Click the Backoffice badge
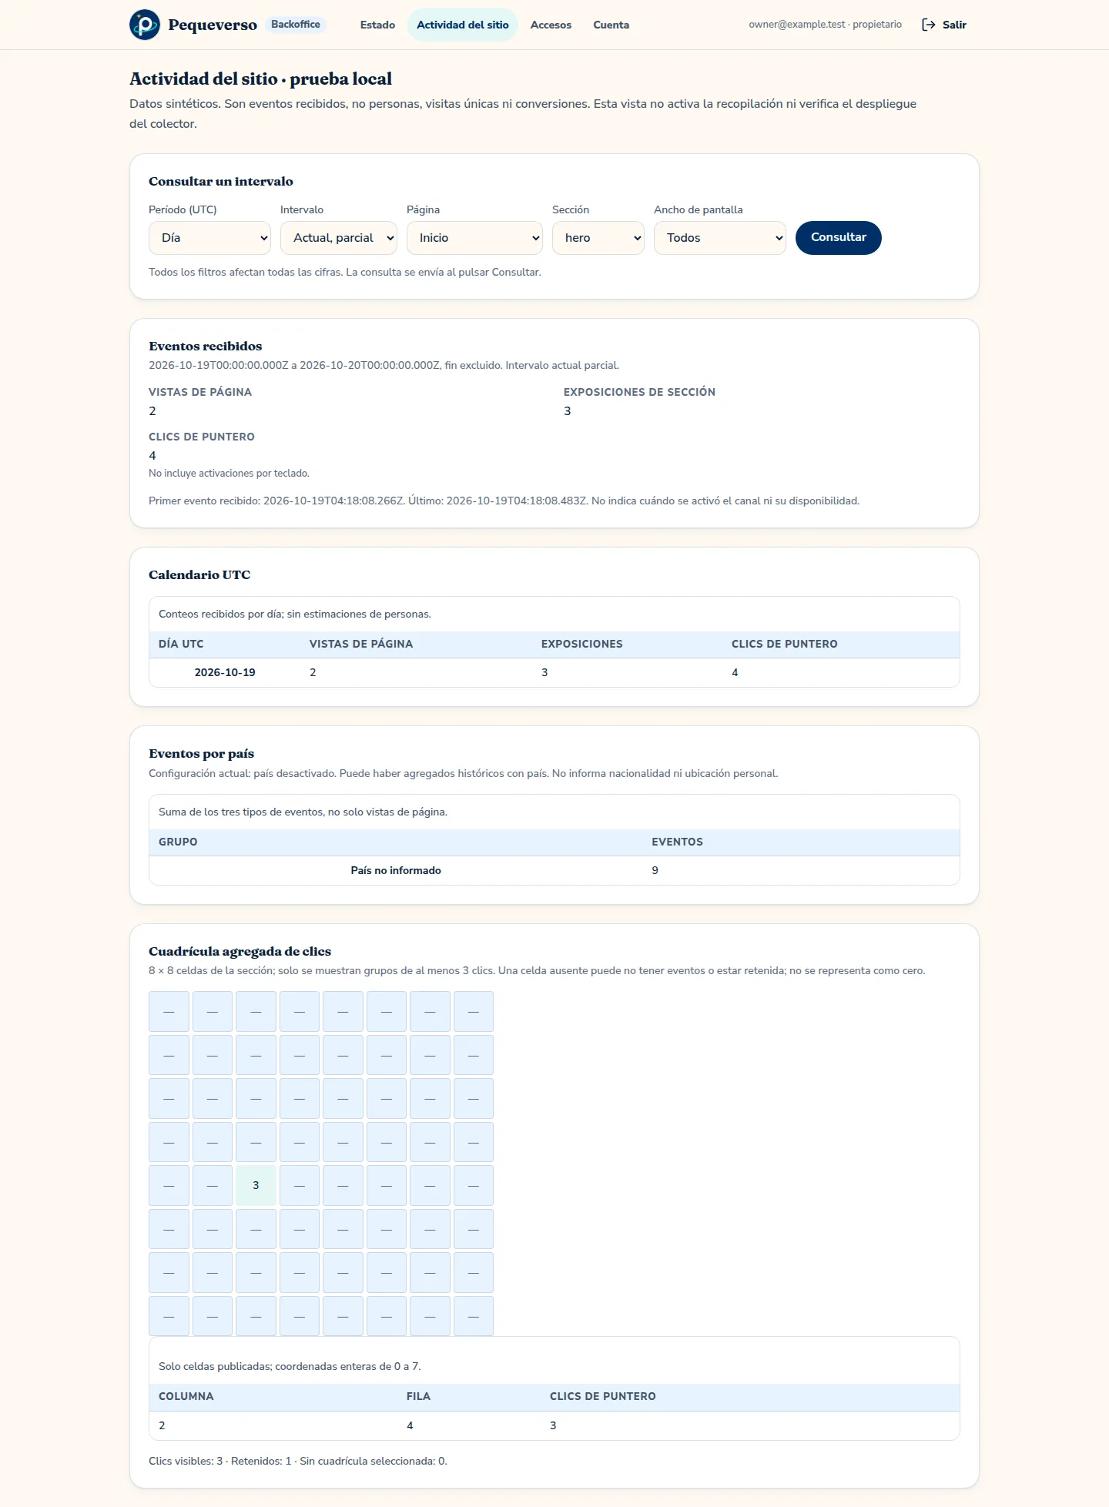Viewport: 1109px width, 1507px height. tap(296, 25)
